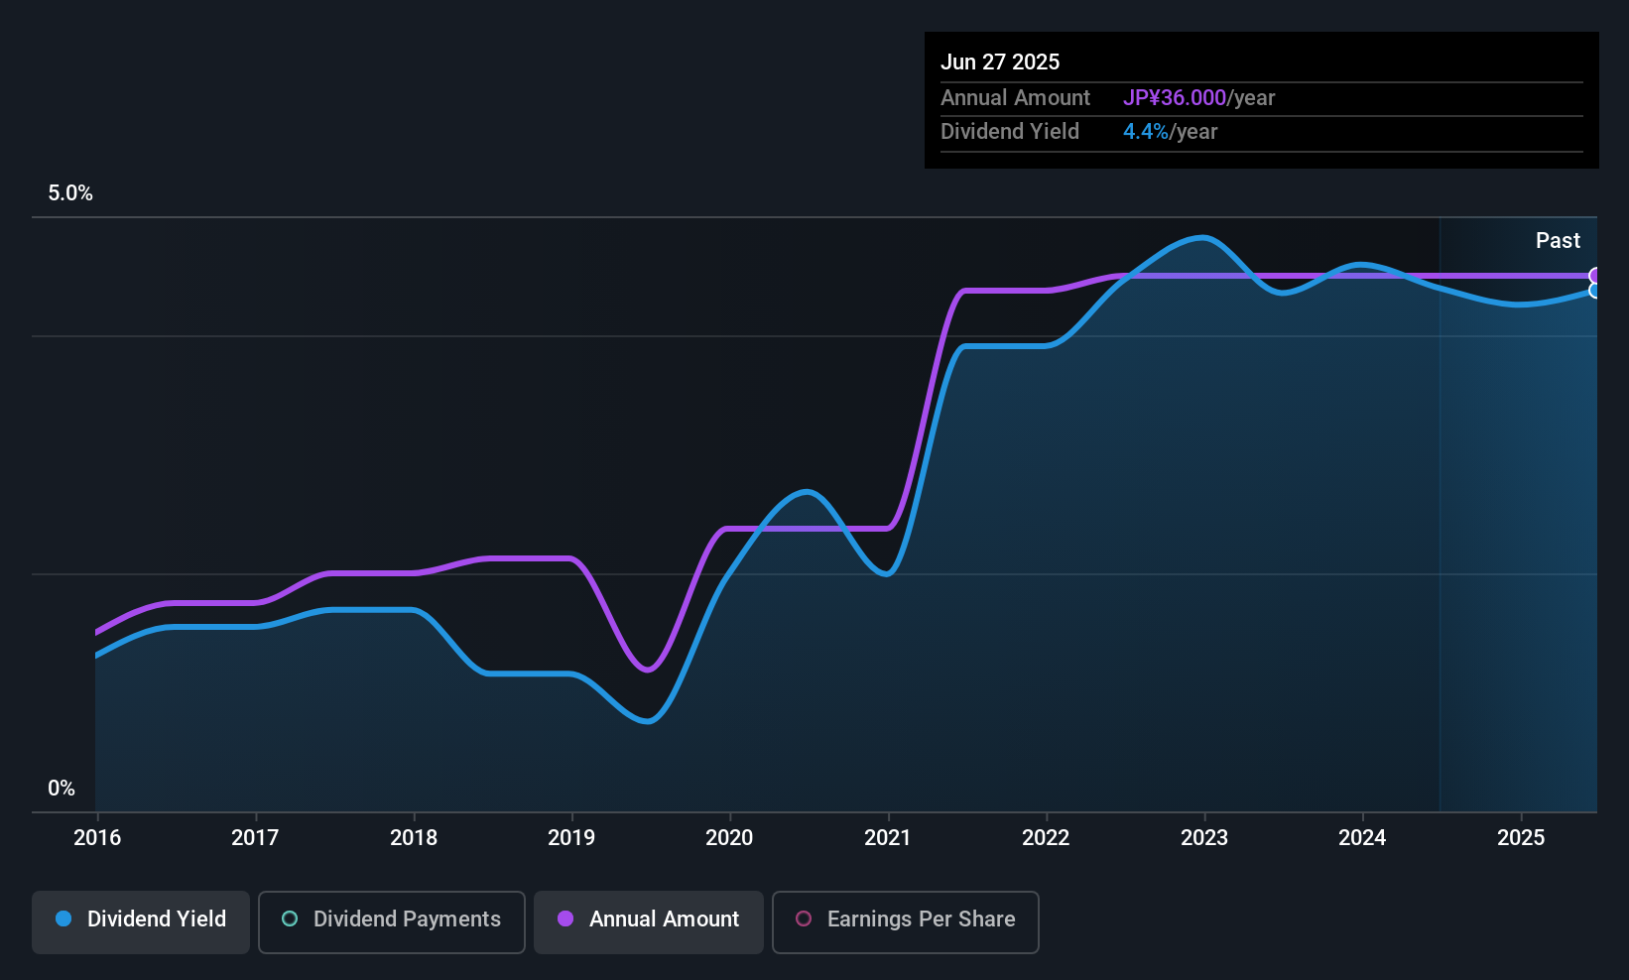1629x980 pixels.
Task: Click the 2021 x-axis label
Action: pyautogui.click(x=888, y=837)
